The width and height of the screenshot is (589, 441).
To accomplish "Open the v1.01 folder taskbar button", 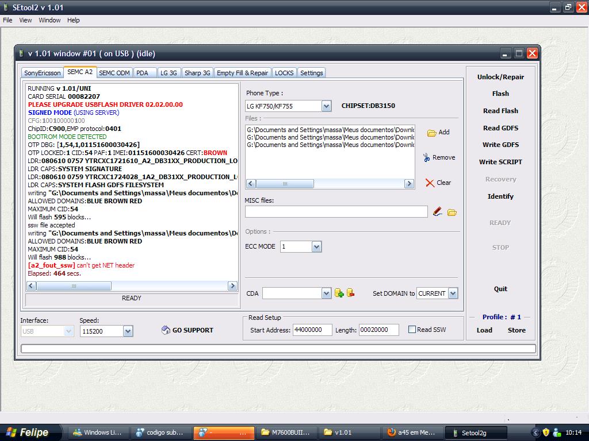I will tap(349, 432).
